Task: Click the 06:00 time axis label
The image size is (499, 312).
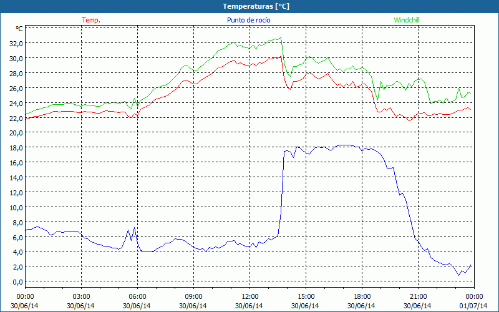Action: (137, 297)
